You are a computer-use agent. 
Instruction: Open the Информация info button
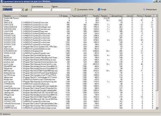150,9
